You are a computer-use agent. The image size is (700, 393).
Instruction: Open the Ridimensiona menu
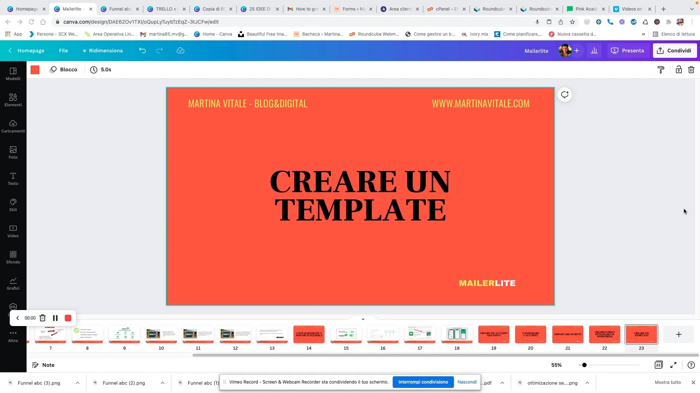[x=102, y=51]
